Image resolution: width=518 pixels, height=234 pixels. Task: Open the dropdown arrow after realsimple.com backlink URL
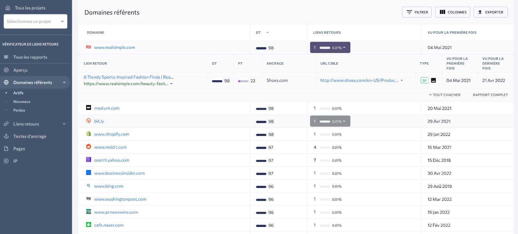171,84
